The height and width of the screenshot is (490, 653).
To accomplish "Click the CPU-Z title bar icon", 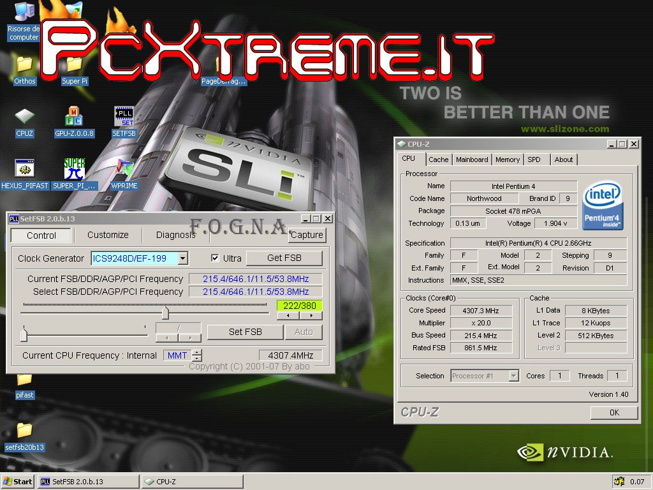I will pos(402,144).
